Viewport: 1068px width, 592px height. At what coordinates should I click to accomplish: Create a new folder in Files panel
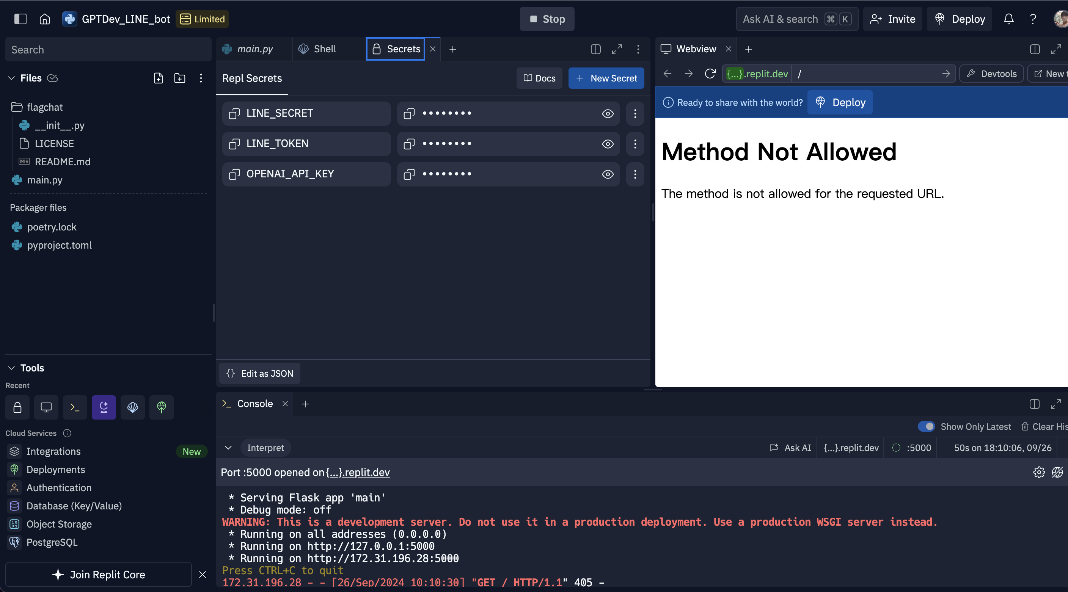click(x=179, y=78)
